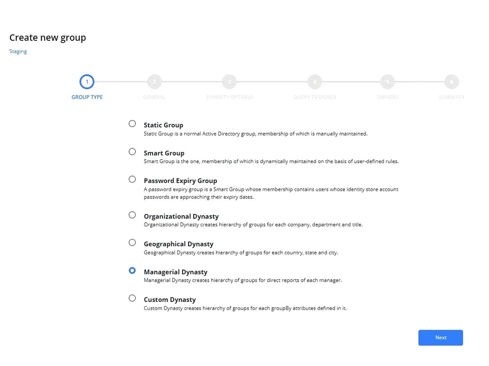Click step 4 QUERY DESIGNER circle
Viewport: 489px width, 366px height.
(x=314, y=81)
